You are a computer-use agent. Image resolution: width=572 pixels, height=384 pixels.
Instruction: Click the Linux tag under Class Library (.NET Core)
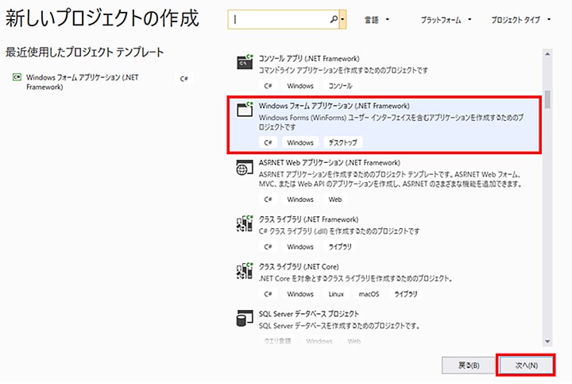(336, 294)
